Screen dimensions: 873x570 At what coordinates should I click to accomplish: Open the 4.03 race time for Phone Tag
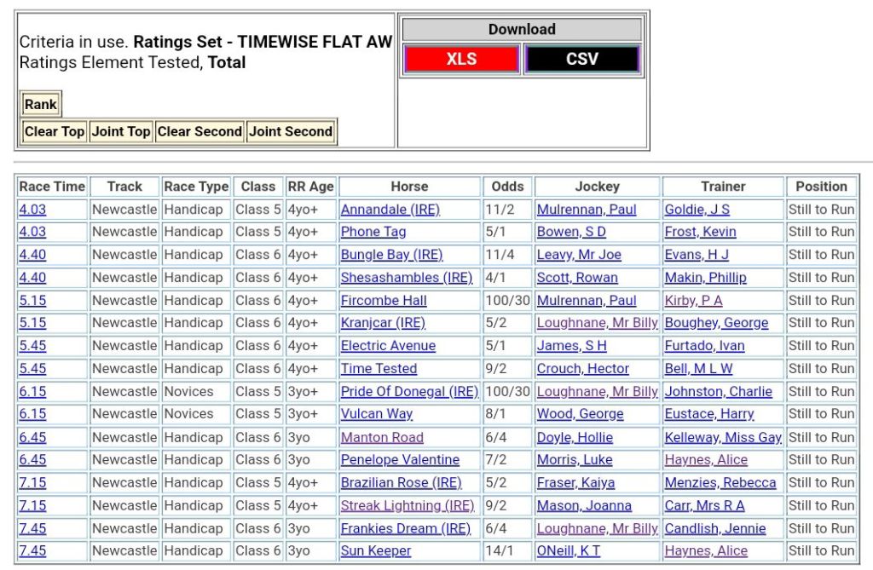[x=32, y=232]
